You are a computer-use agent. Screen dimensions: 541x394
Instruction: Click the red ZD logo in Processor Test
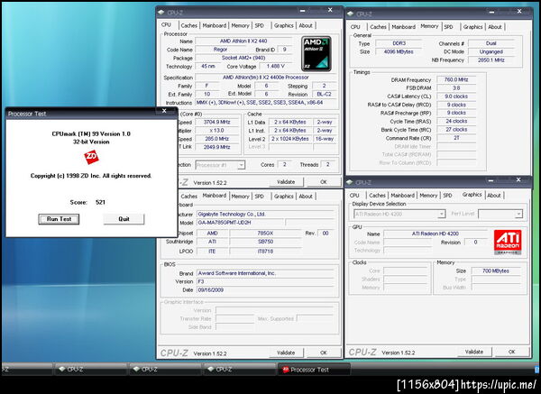pyautogui.click(x=91, y=157)
